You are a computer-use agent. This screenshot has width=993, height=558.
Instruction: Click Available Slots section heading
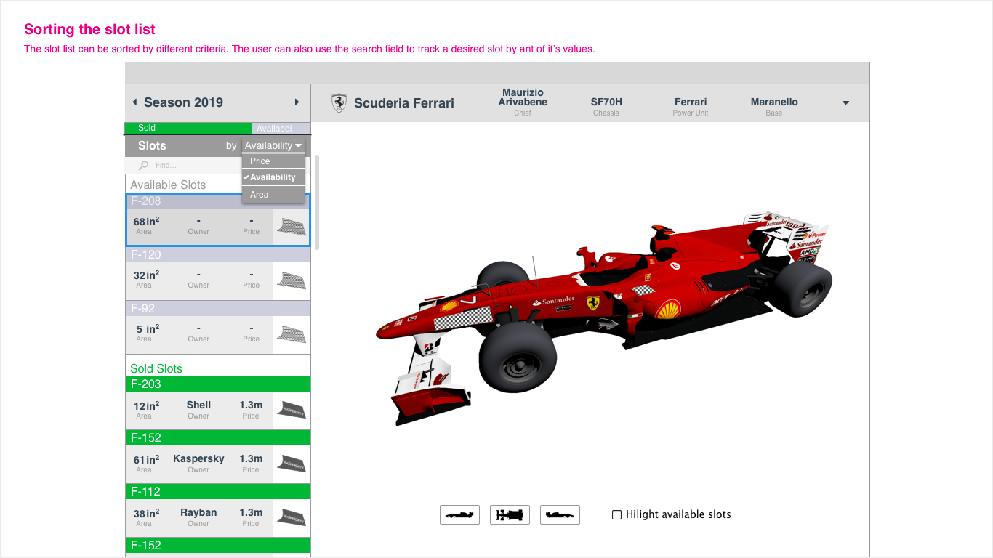coord(168,185)
